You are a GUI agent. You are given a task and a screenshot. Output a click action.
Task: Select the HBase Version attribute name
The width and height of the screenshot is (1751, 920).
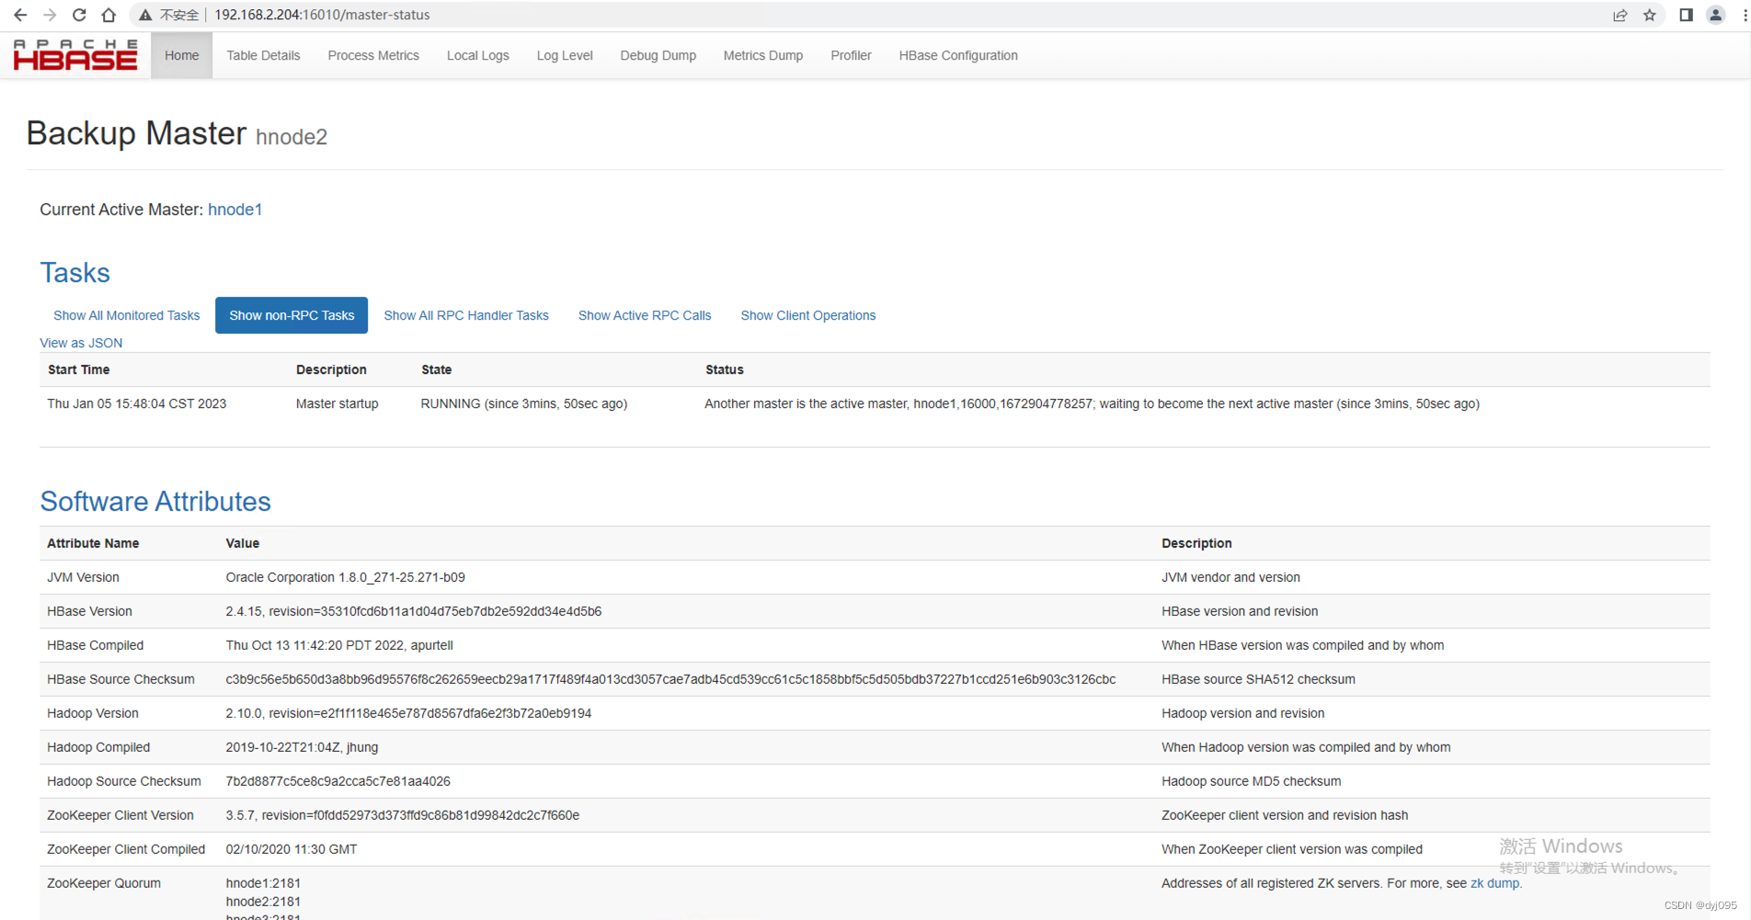[x=89, y=611]
